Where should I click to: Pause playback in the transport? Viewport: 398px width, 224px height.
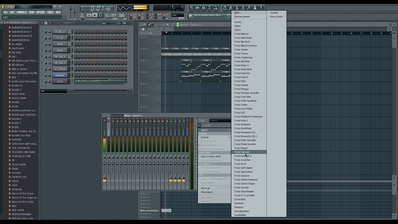click(x=89, y=15)
